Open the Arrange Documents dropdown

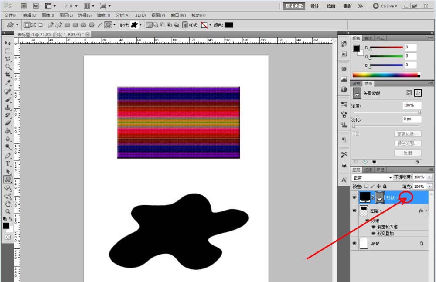89,6
